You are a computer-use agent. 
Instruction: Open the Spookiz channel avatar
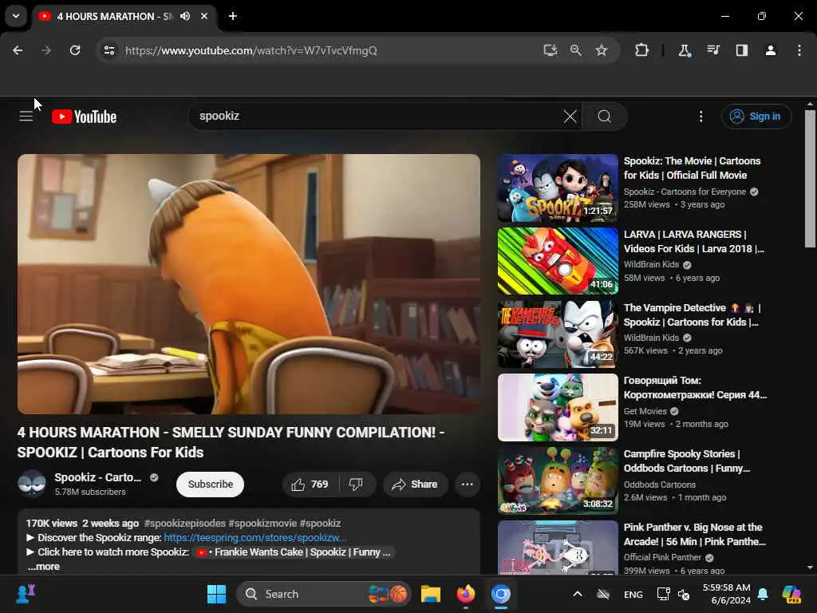coord(32,483)
